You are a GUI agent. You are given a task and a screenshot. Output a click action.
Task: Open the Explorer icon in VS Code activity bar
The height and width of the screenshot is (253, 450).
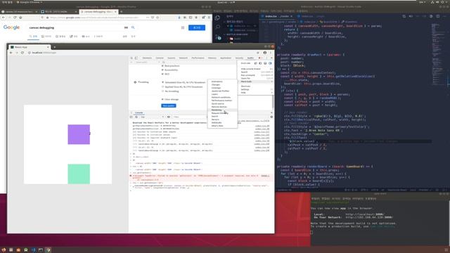217,18
